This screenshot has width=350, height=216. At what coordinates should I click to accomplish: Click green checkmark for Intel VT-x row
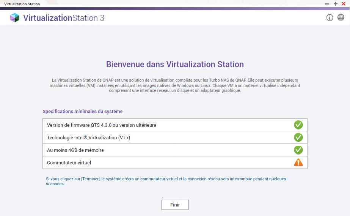298,137
